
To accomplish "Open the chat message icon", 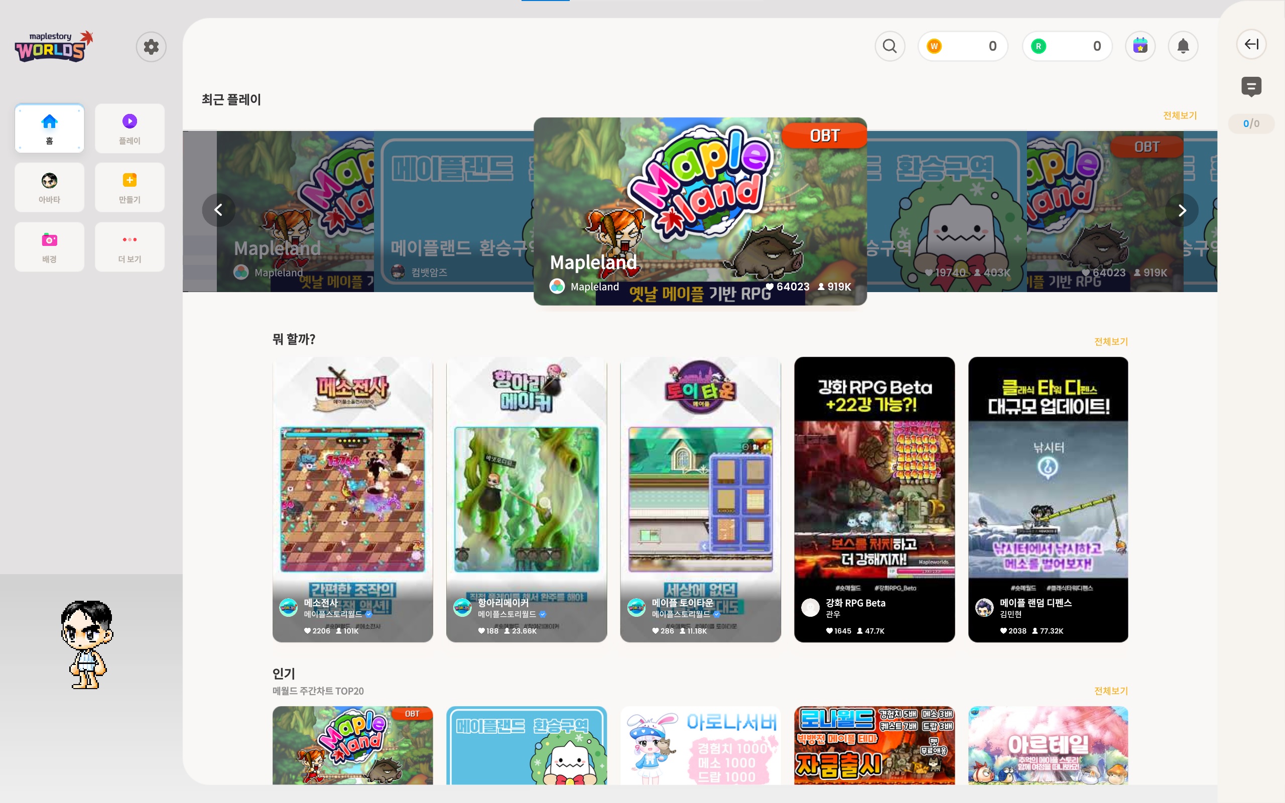I will (1251, 86).
